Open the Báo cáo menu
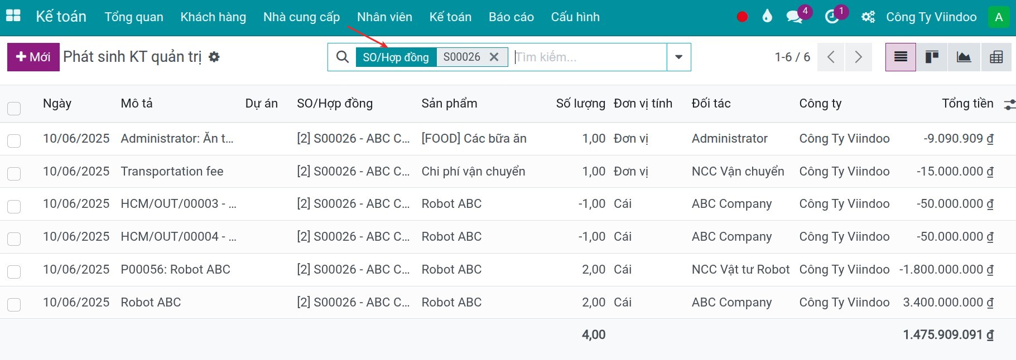Screen dimensions: 1016x360 511,17
